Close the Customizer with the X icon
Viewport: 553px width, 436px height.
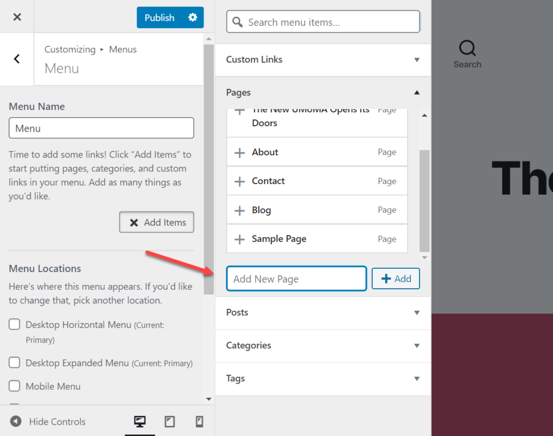[x=17, y=17]
